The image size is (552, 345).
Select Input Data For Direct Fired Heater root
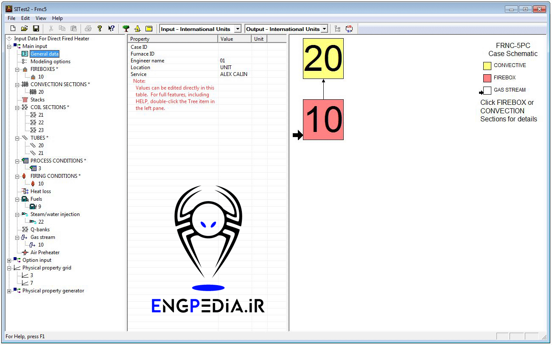tap(52, 39)
